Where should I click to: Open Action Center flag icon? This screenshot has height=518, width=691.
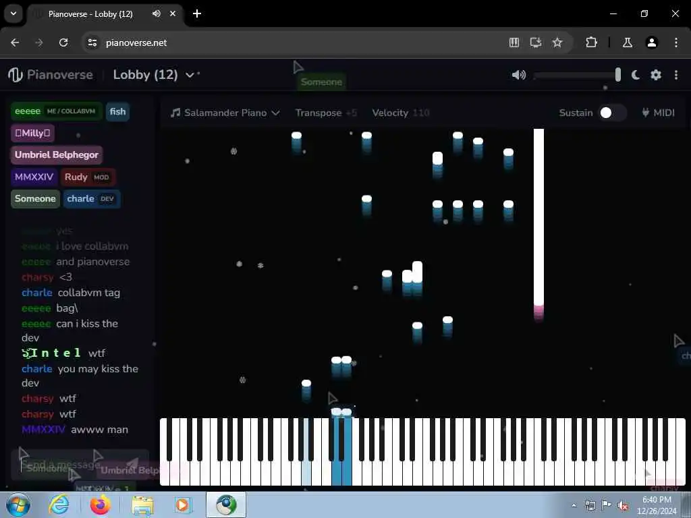(607, 505)
